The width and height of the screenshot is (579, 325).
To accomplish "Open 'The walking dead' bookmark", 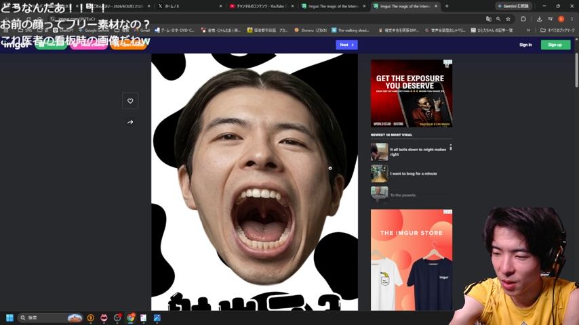I will pos(351,30).
